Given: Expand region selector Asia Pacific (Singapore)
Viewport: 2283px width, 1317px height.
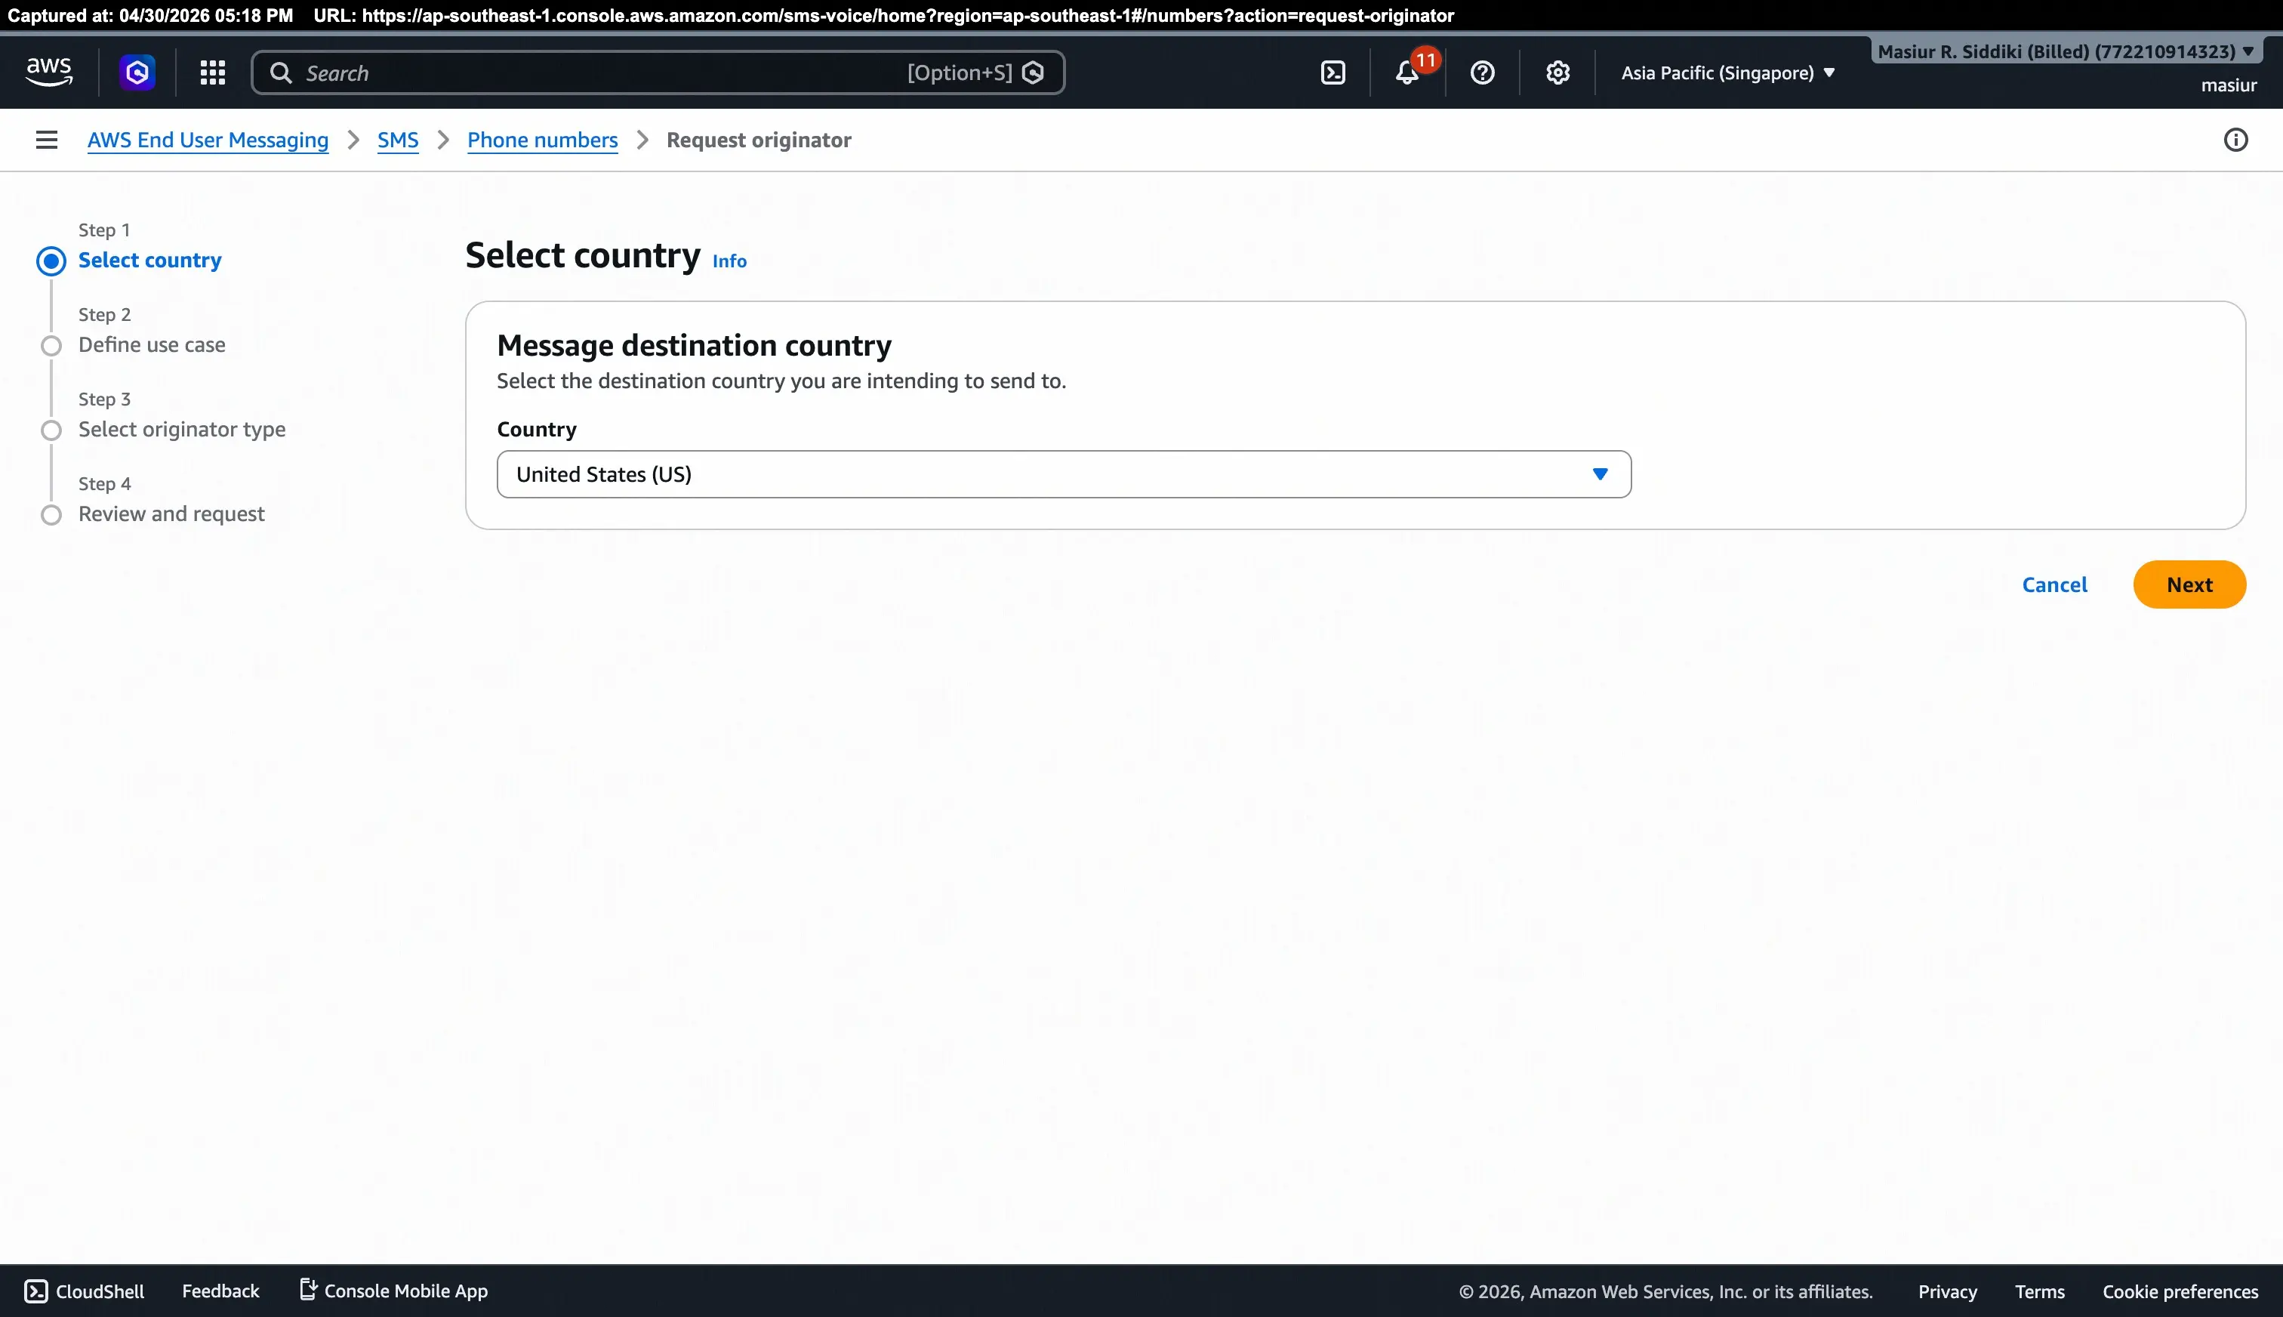Looking at the screenshot, I should [1727, 72].
